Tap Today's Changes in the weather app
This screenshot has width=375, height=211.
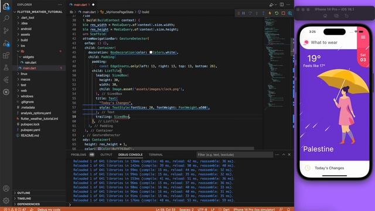(329, 168)
